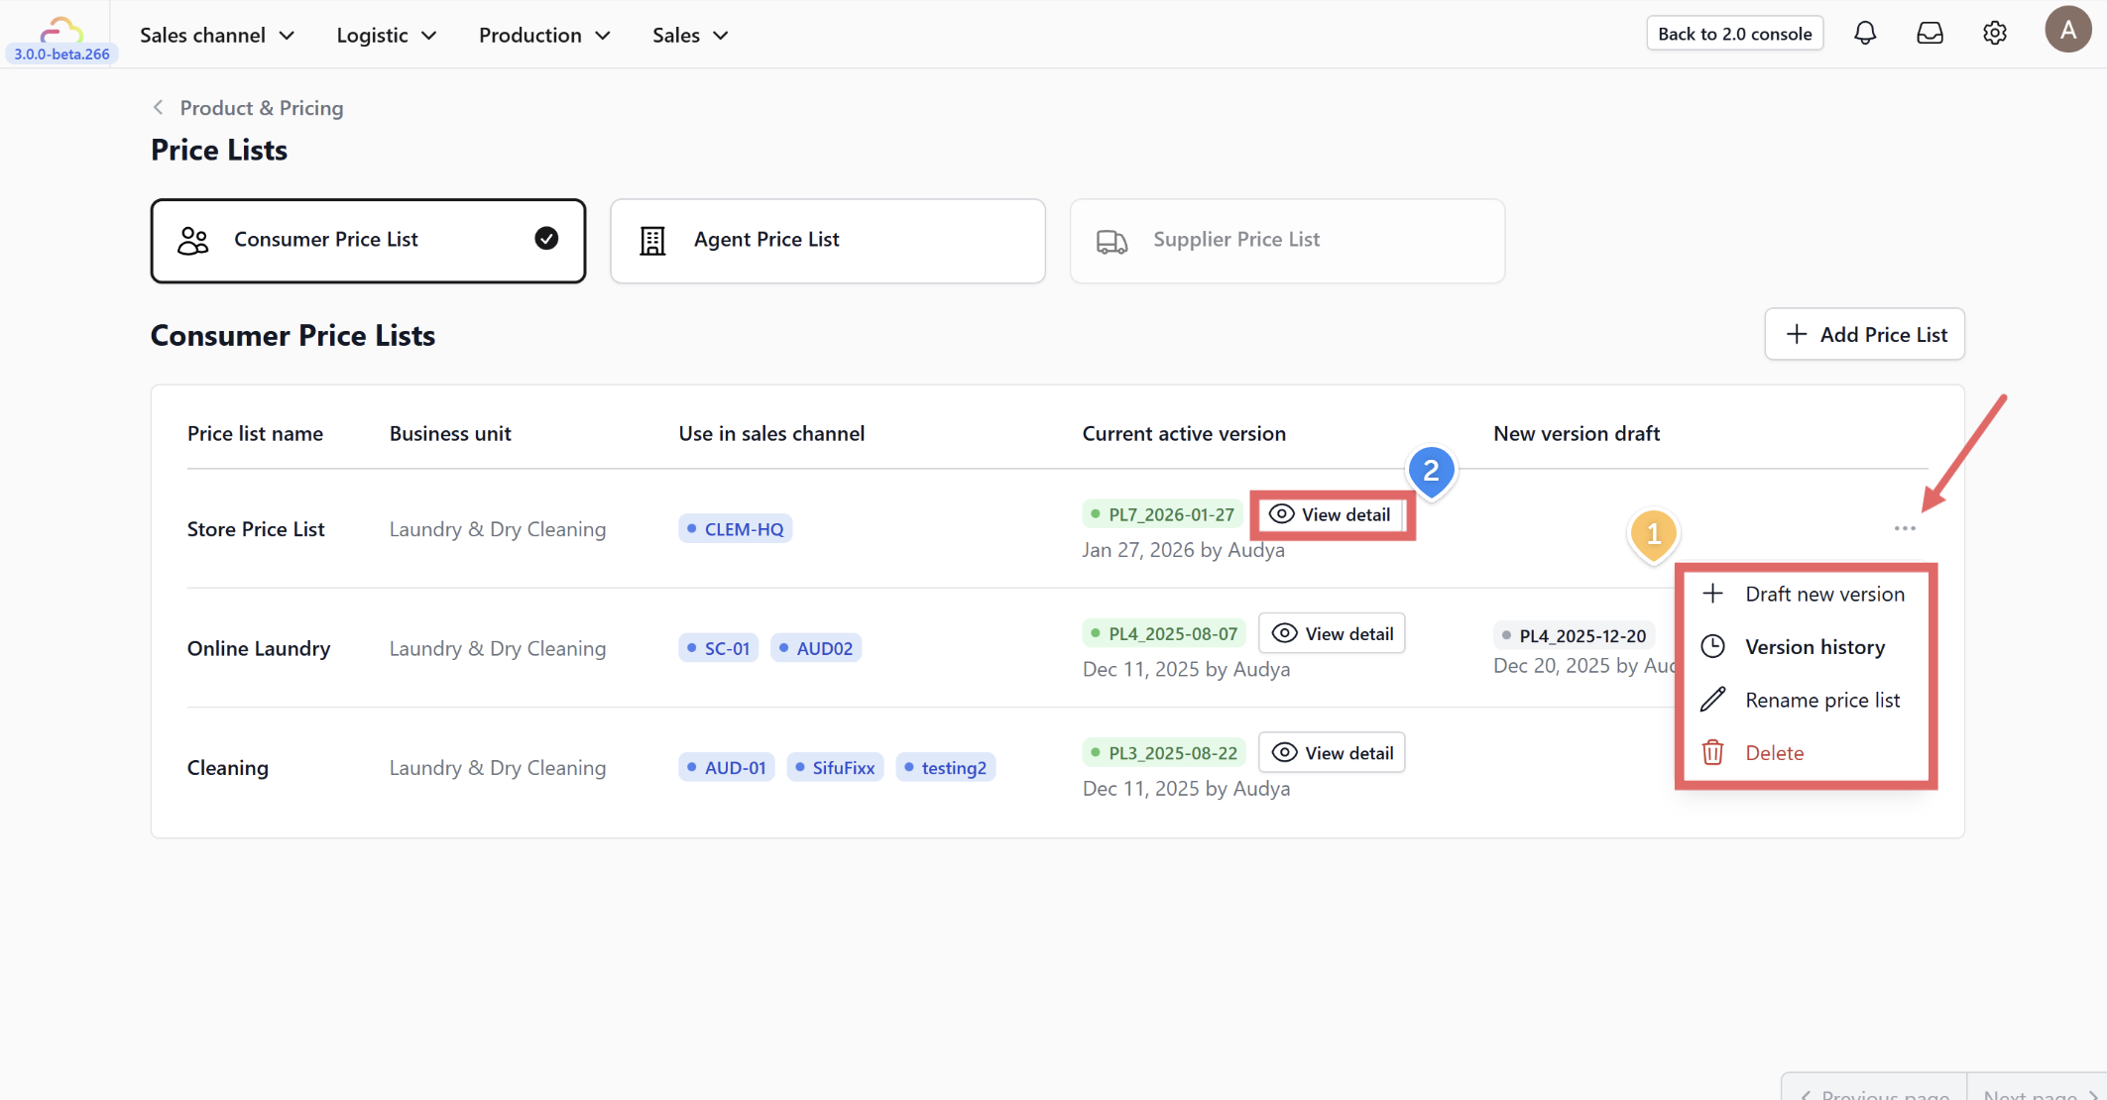Expand the Logistic dropdown menu

coord(386,35)
